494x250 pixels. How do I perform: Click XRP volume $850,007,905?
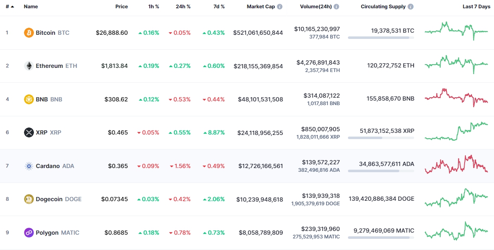[x=321, y=129]
